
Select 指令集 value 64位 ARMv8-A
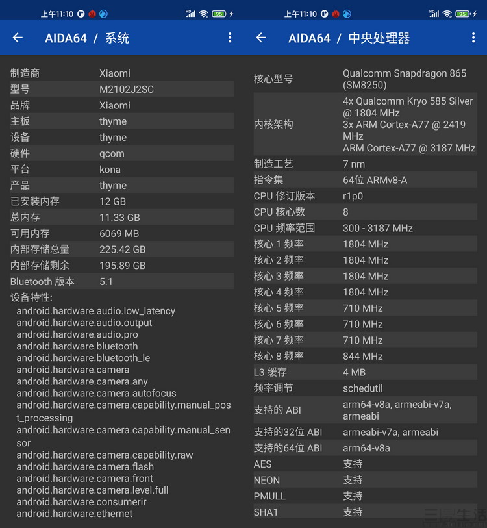pos(375,180)
